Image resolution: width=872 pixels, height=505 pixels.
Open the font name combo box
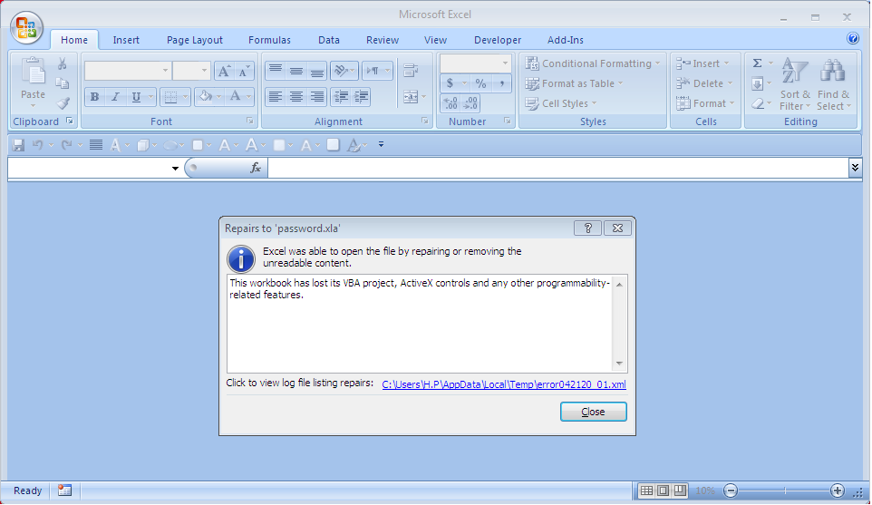pos(127,71)
